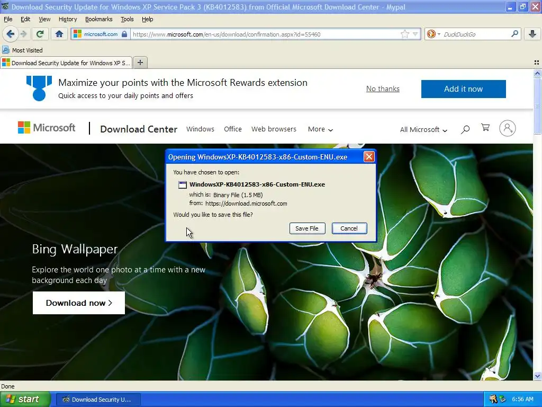Click the 6:56 AM clock

[x=522, y=399]
